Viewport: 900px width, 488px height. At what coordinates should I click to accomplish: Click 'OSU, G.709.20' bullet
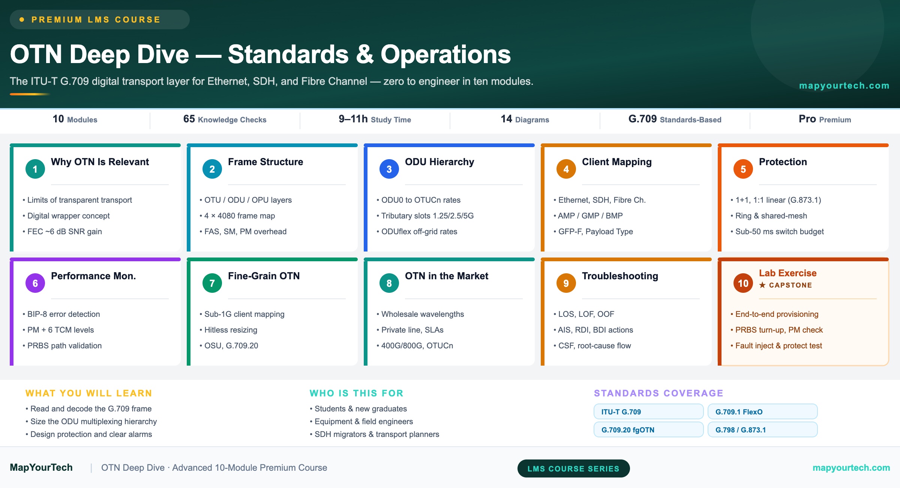[229, 346]
